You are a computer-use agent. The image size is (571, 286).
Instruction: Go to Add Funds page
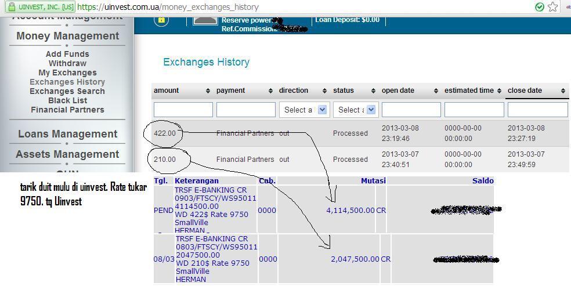[x=67, y=54]
